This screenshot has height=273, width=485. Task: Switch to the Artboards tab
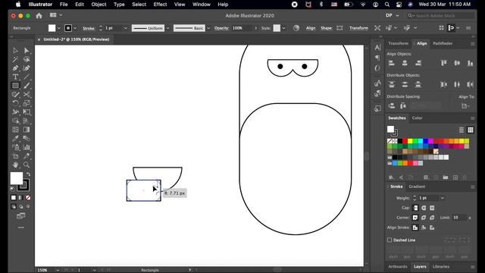[397, 266]
